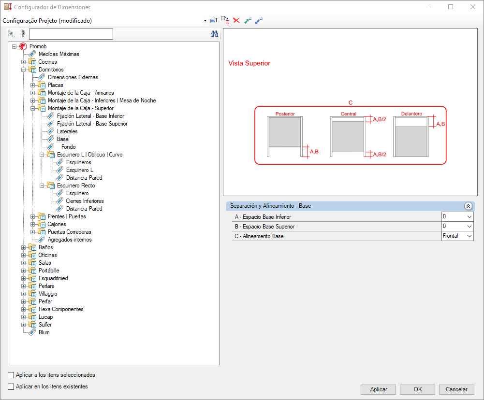
Task: Click the tag icon beside Cierres Inferiores
Action: [x=60, y=201]
